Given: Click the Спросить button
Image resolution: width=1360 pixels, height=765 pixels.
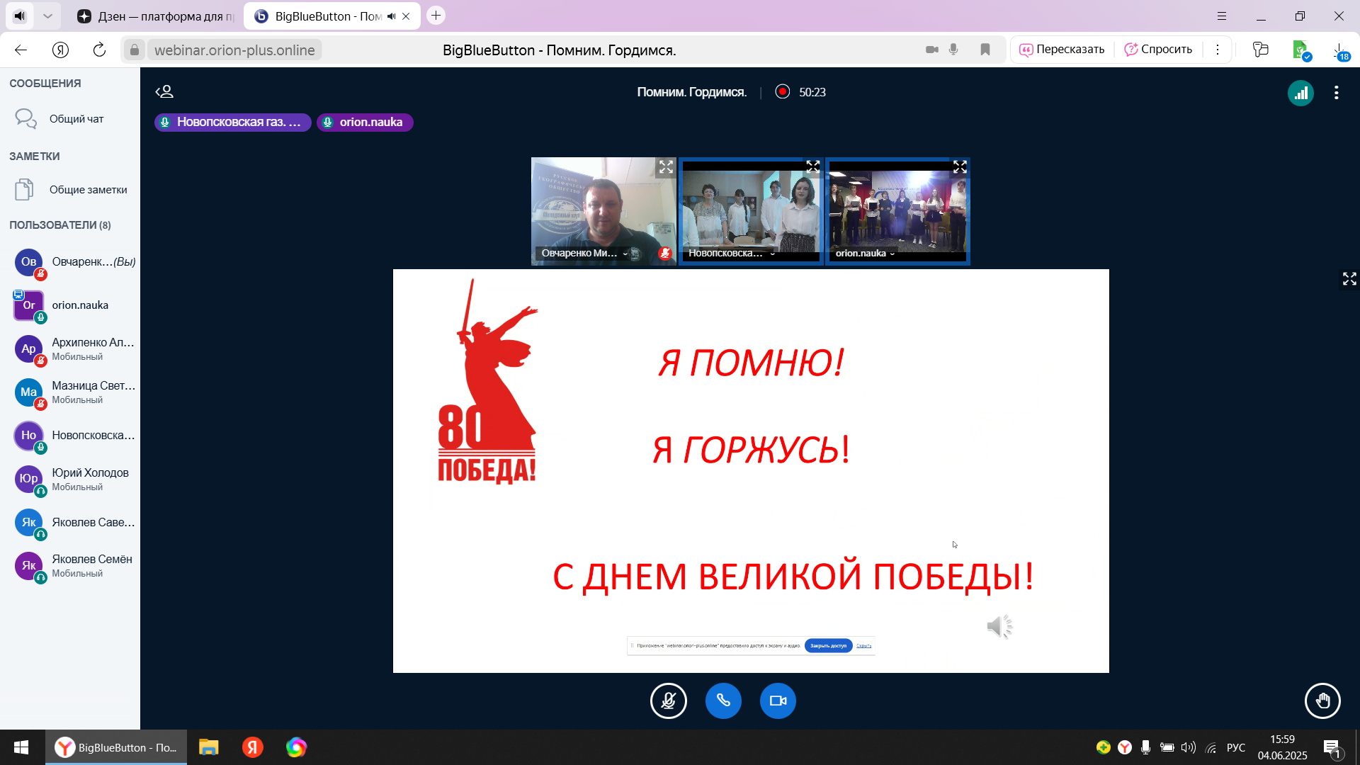Looking at the screenshot, I should (x=1158, y=50).
